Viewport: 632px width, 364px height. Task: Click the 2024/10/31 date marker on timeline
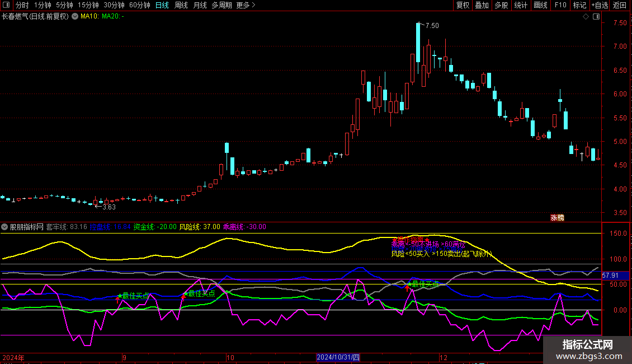point(338,357)
